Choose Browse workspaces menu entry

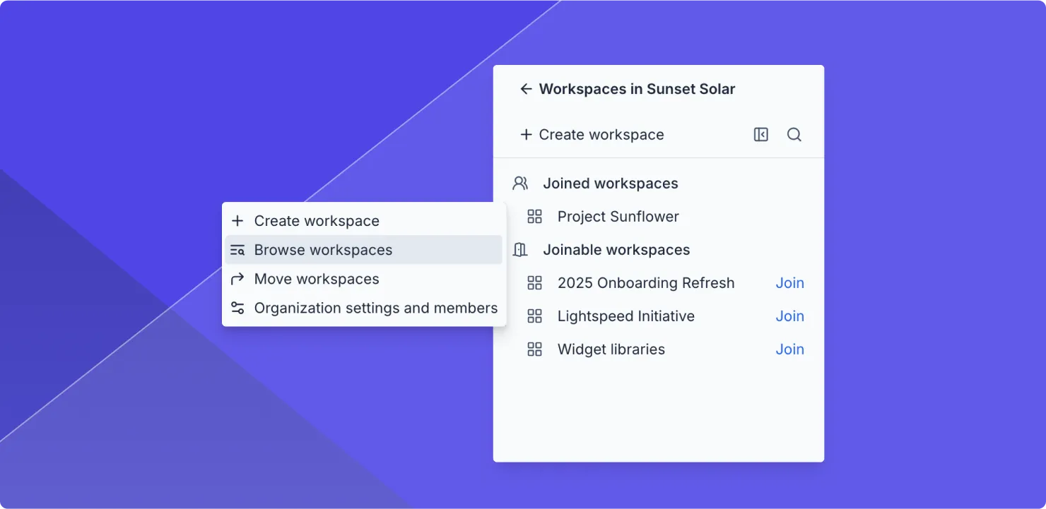coord(323,250)
